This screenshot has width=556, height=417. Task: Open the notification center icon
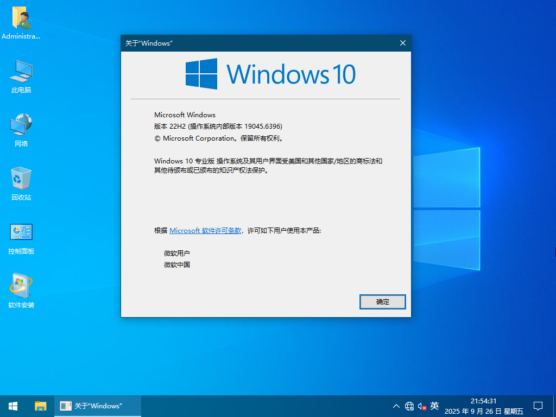pos(538,406)
